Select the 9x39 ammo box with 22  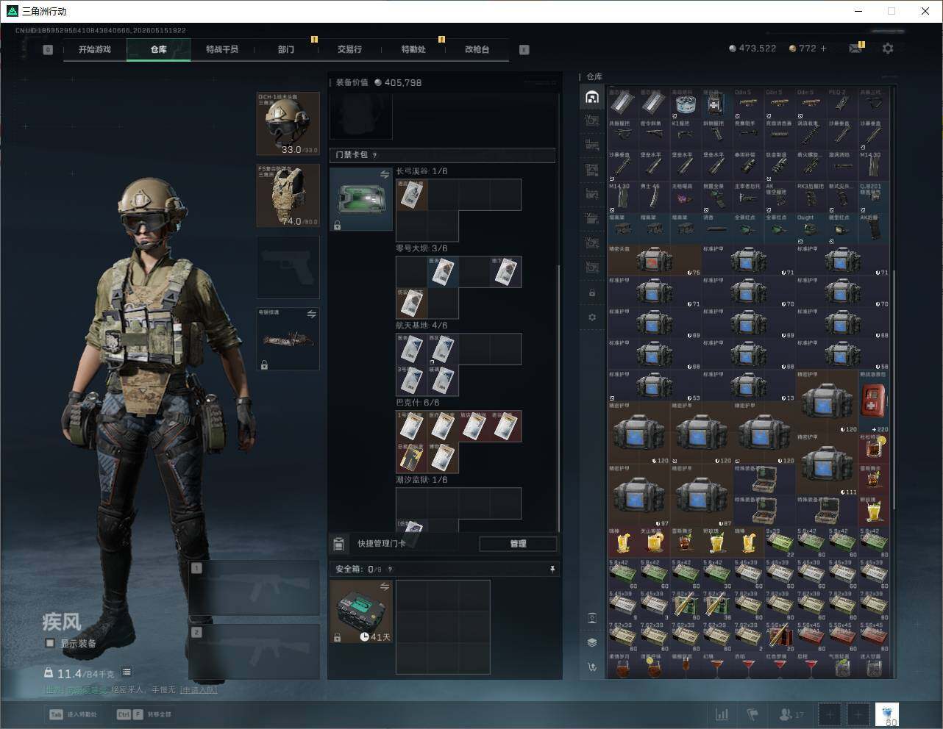[x=780, y=542]
